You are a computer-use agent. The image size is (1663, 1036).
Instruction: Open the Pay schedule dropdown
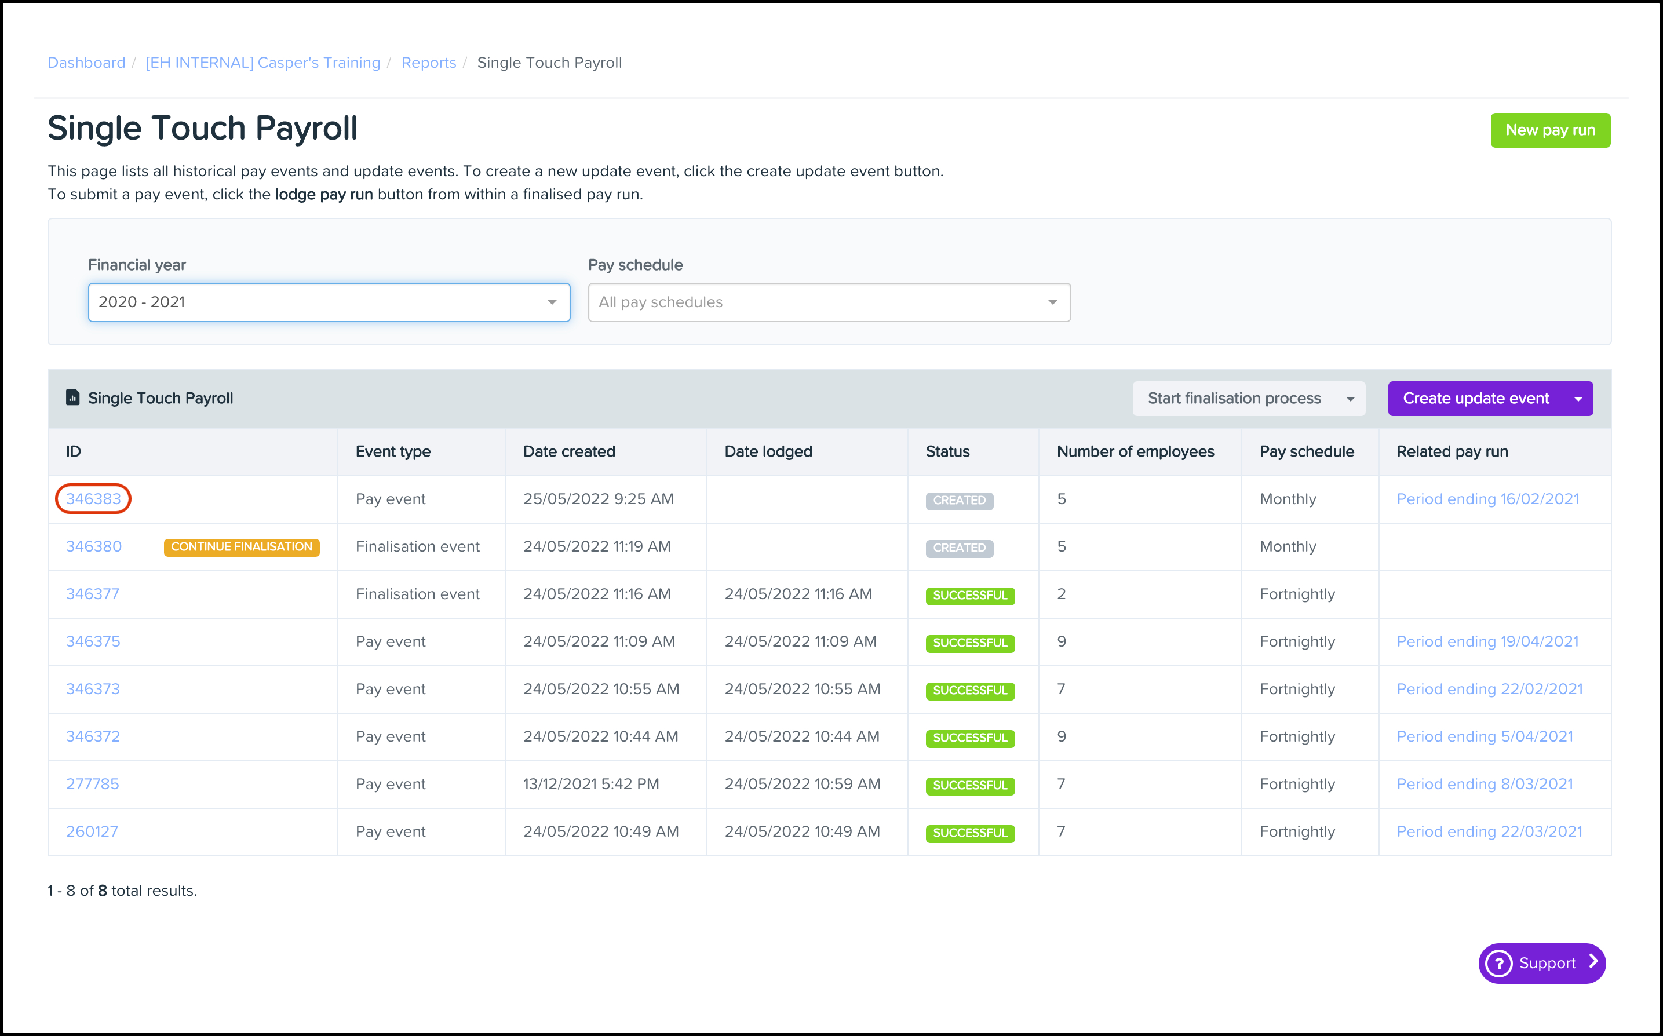click(829, 302)
